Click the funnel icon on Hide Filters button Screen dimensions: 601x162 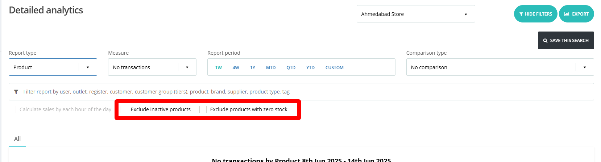pos(521,14)
